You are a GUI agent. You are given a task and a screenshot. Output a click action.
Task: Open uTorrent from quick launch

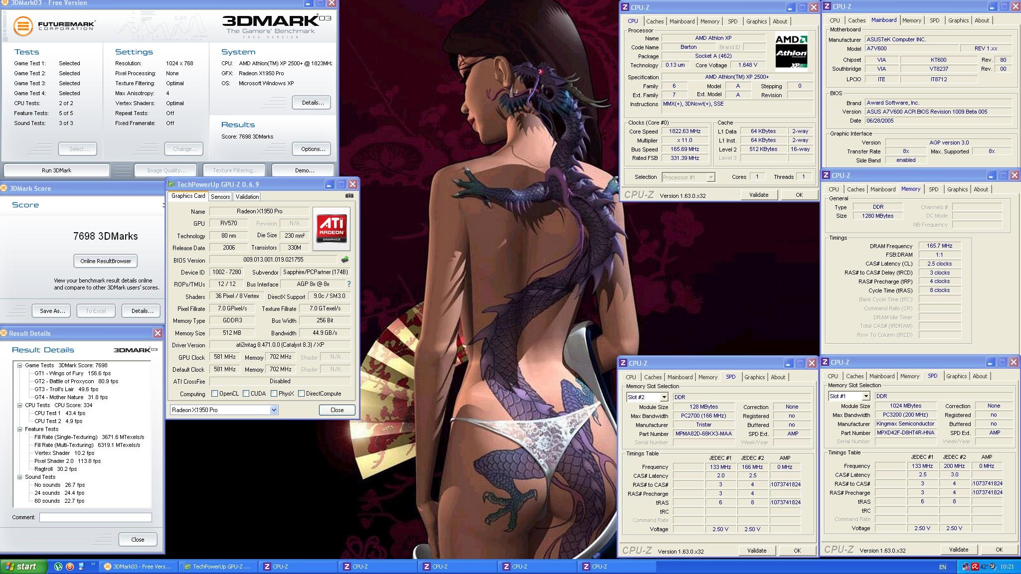click(x=58, y=567)
